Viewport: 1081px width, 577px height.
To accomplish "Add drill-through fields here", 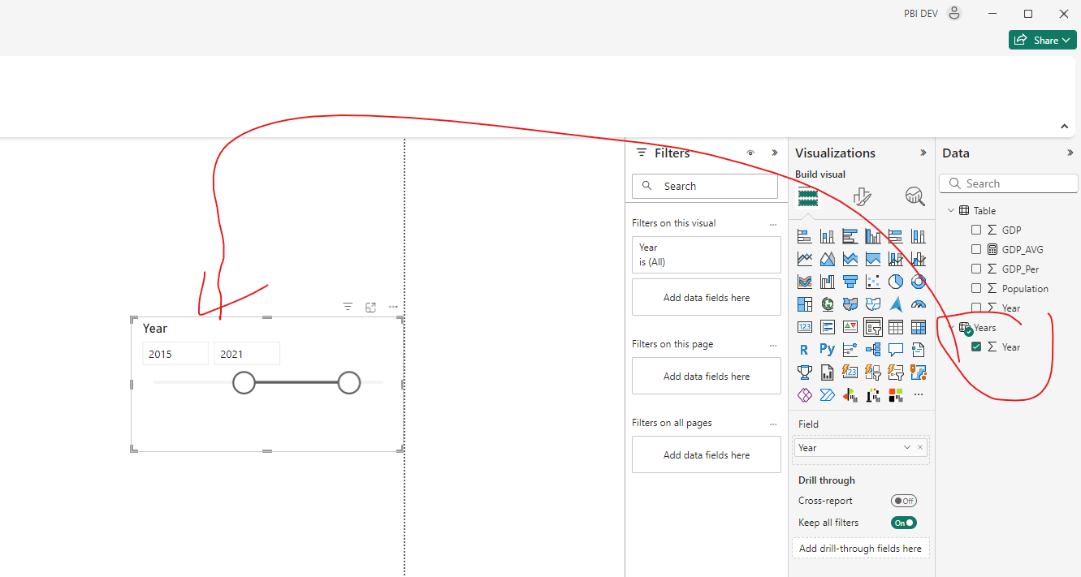I will click(860, 548).
